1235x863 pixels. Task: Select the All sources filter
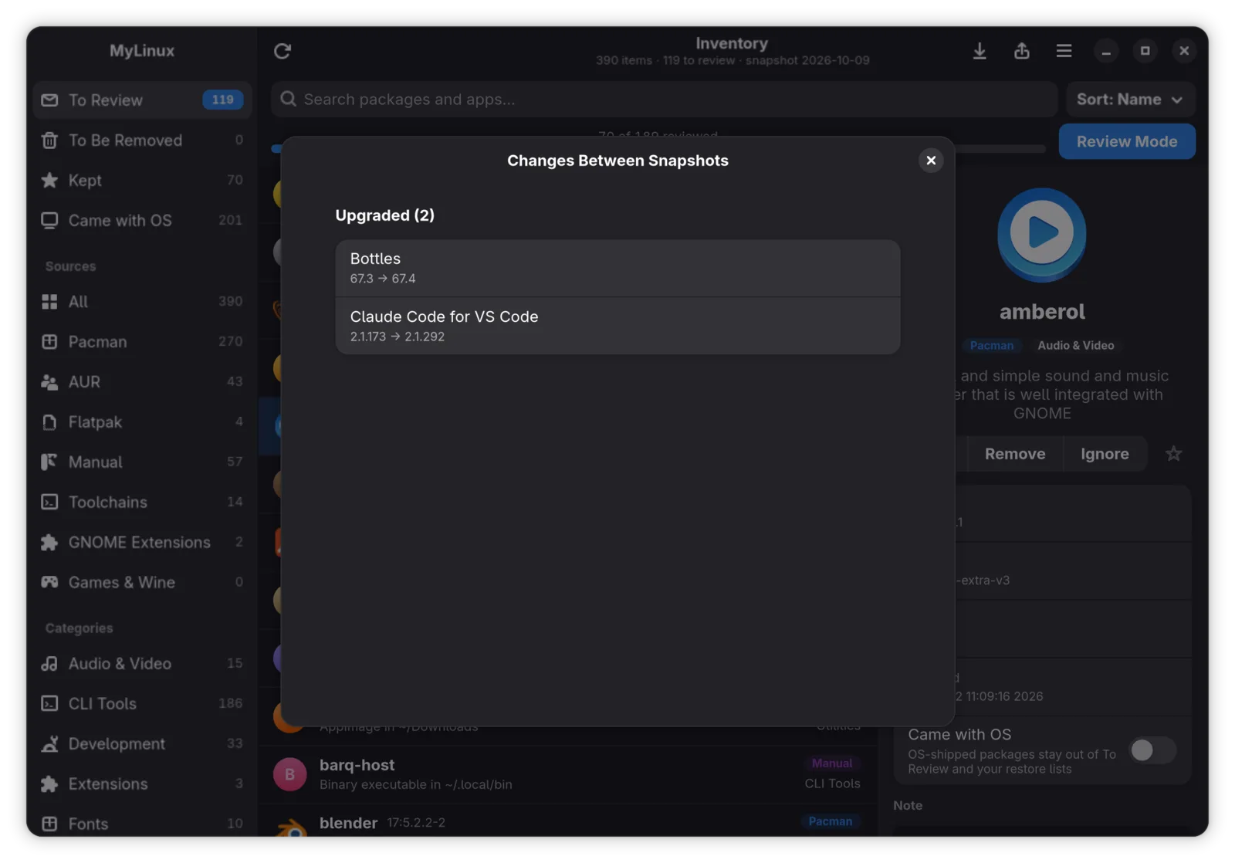(142, 302)
